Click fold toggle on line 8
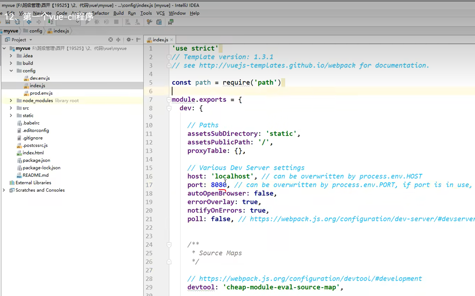This screenshot has width=475, height=296. (169, 108)
